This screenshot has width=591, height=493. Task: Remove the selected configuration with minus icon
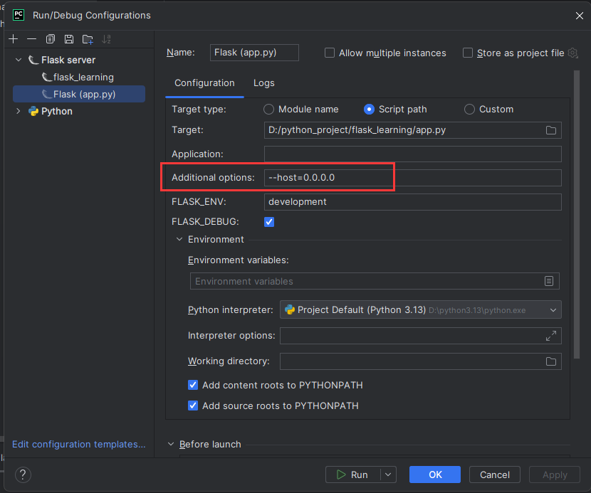(31, 39)
